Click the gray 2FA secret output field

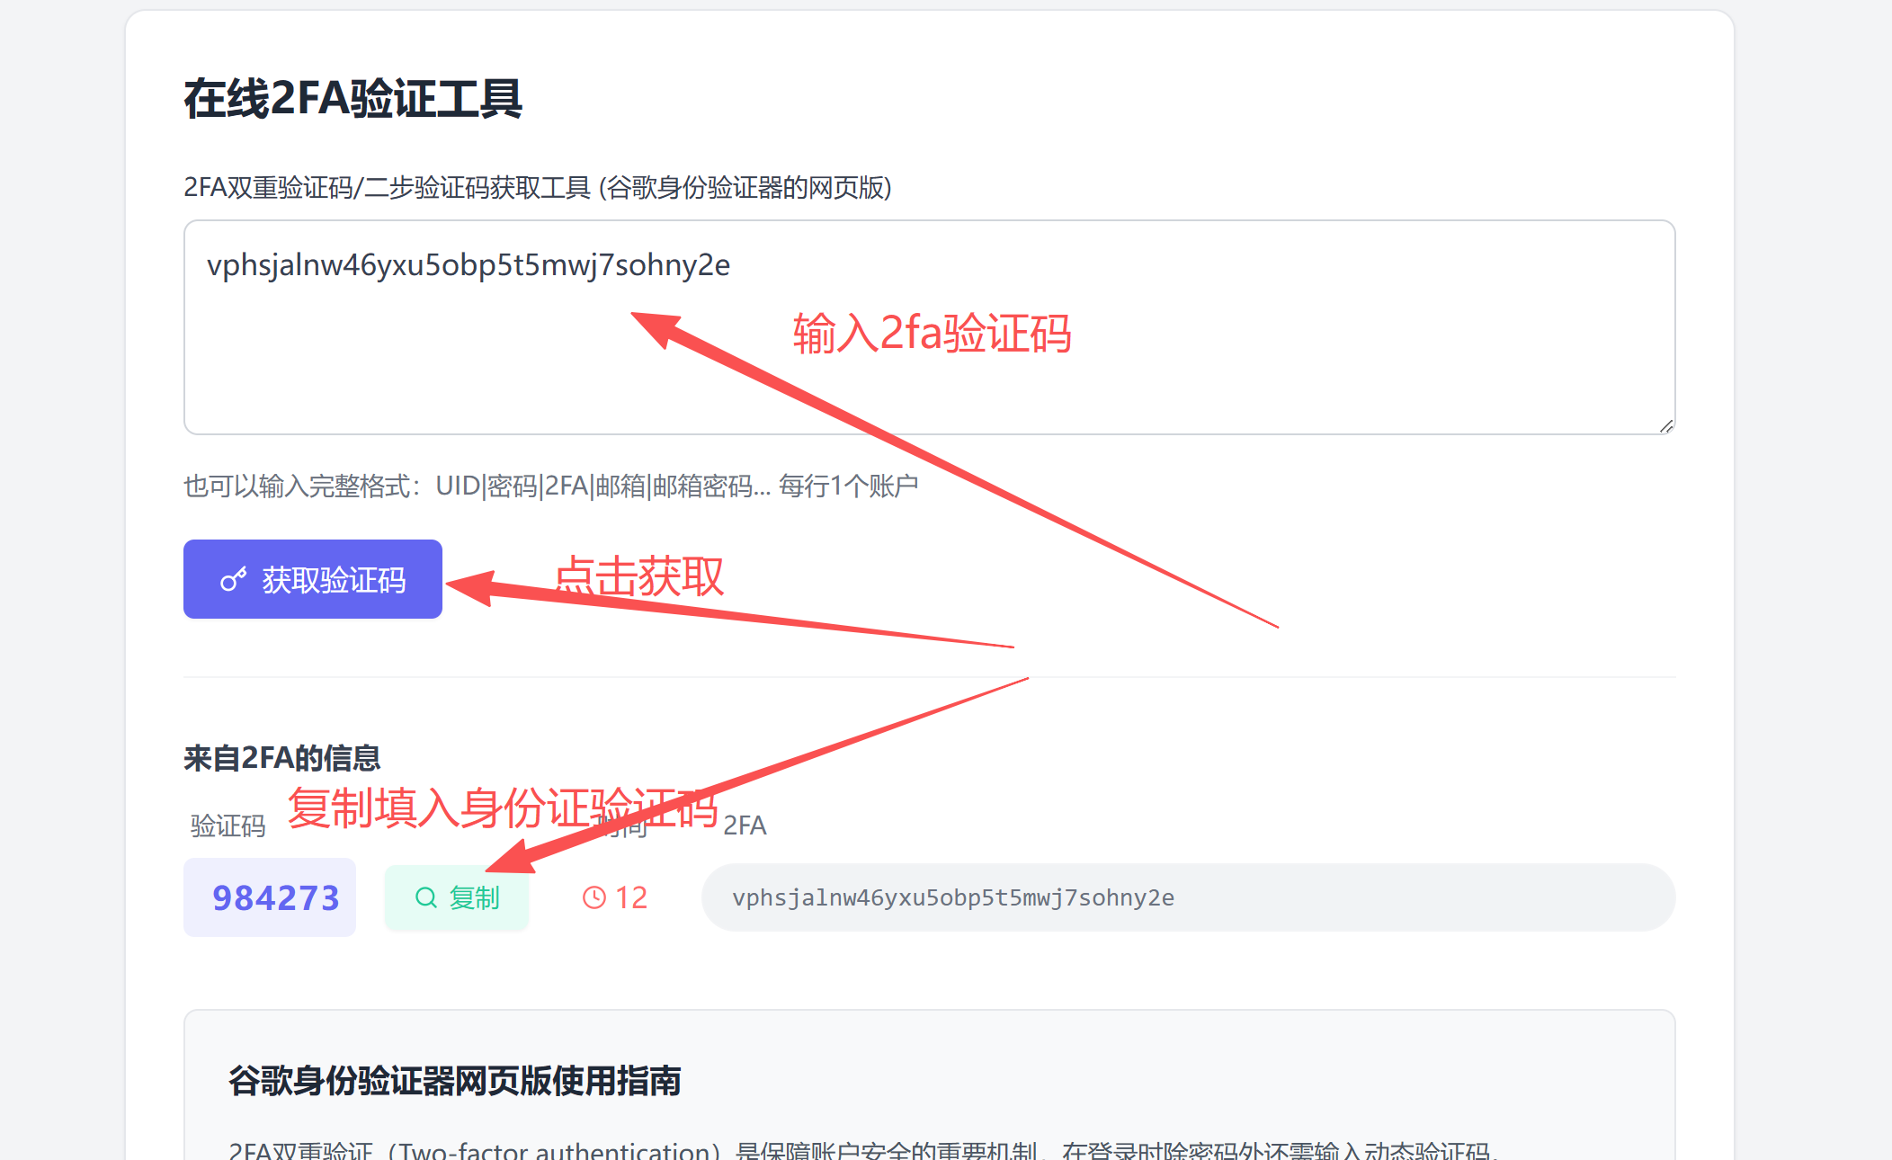click(1187, 897)
